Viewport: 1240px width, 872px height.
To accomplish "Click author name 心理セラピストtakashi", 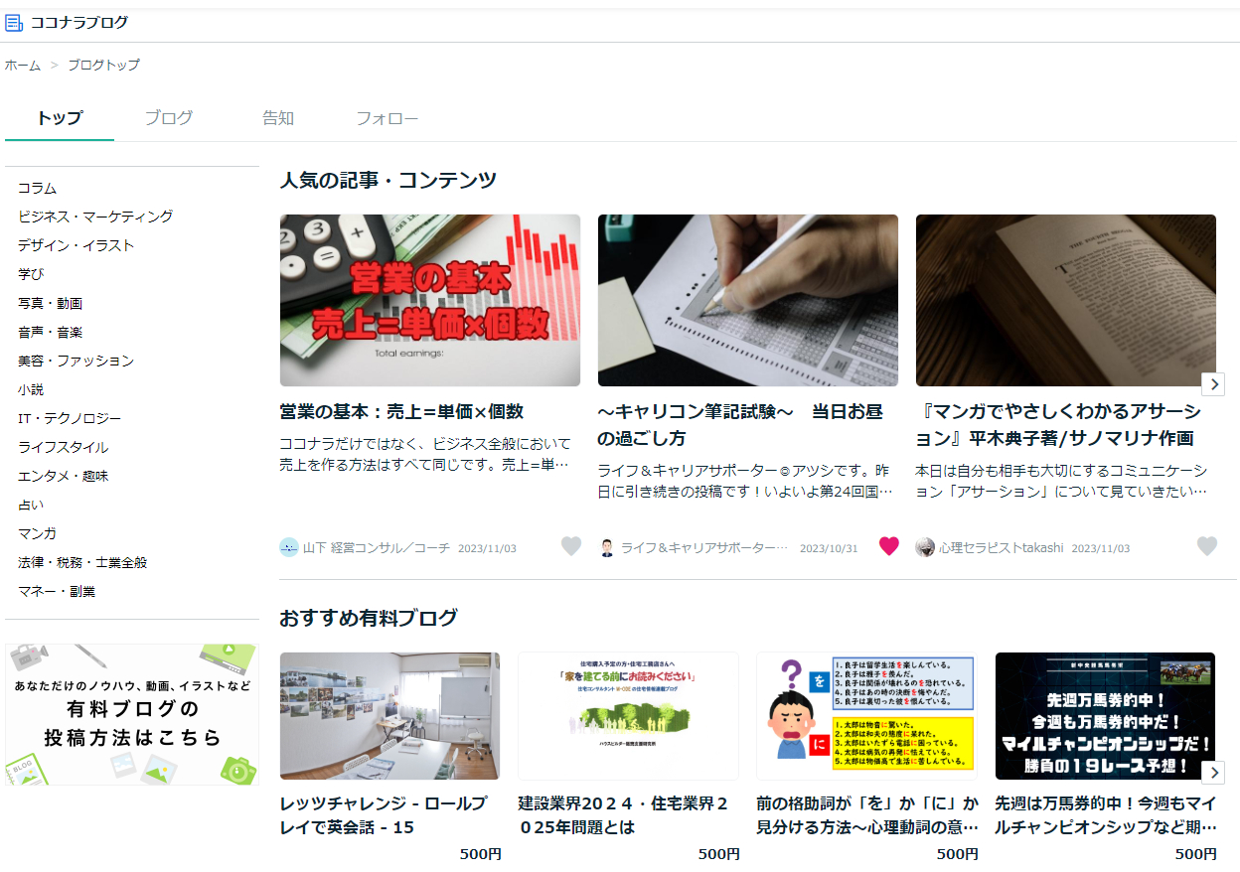I will tap(1002, 548).
